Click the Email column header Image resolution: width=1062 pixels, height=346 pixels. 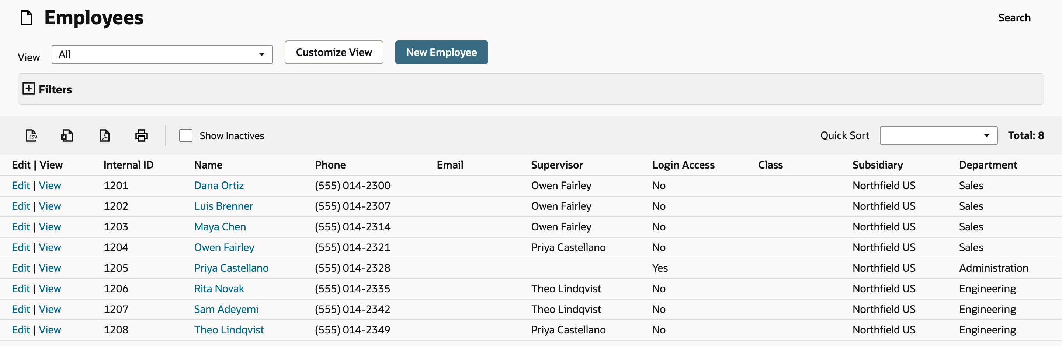[450, 165]
